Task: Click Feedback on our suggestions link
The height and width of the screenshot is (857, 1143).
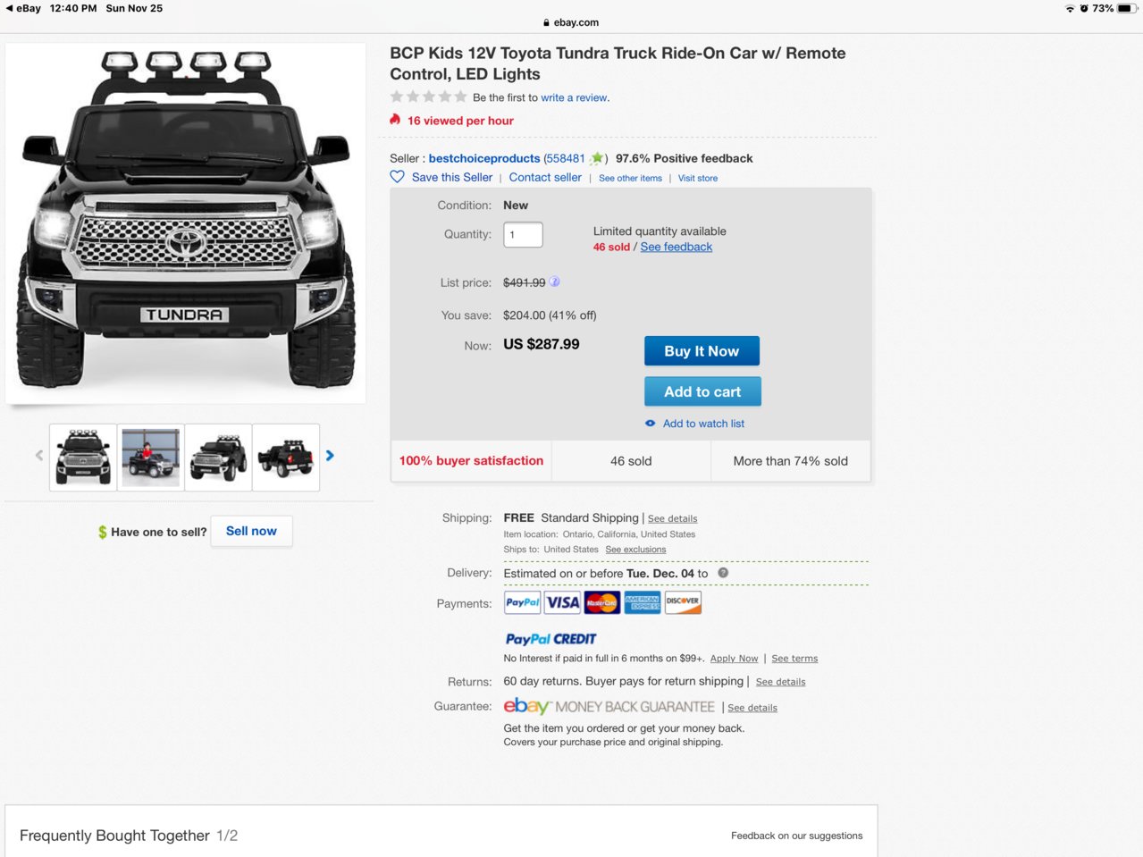Action: [x=797, y=836]
